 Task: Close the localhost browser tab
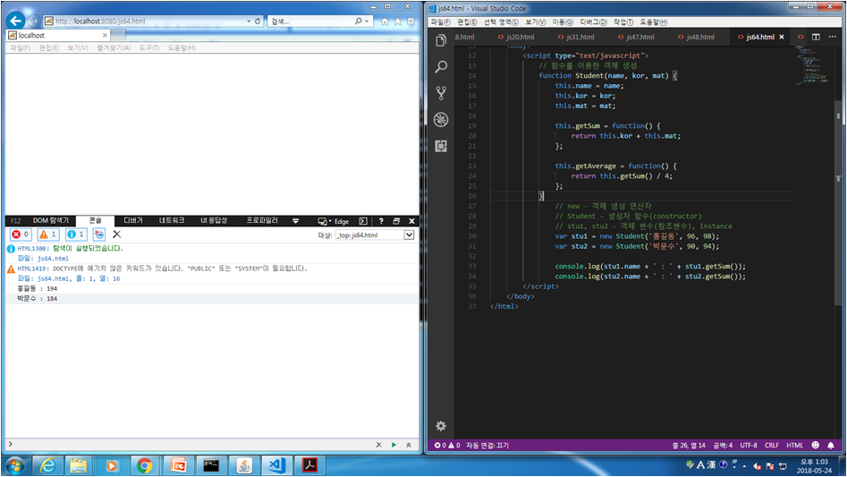click(x=105, y=35)
